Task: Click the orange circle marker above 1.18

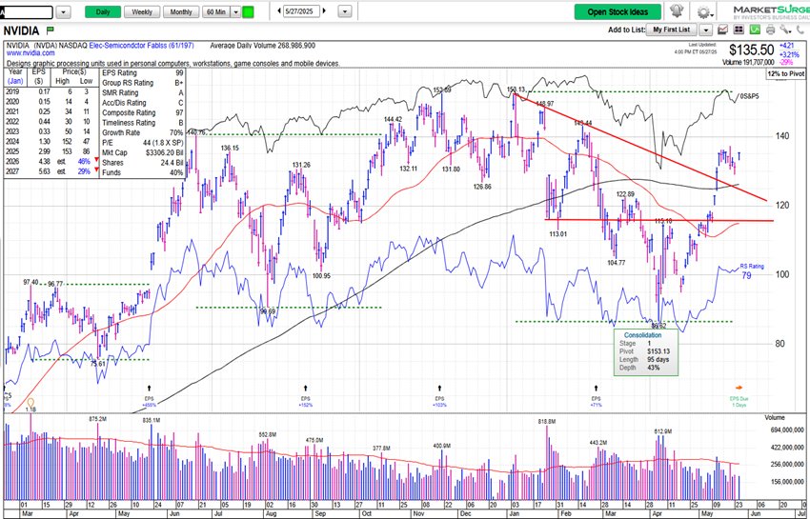Action: coord(30,402)
